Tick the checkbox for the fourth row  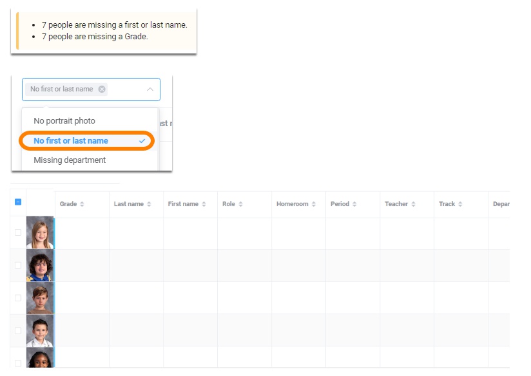point(18,330)
